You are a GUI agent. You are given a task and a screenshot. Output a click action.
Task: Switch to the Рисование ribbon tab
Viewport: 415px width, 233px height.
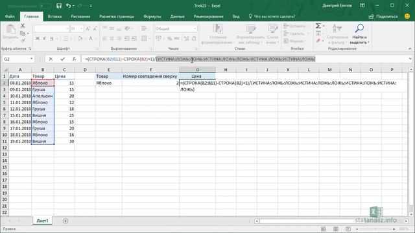click(80, 16)
